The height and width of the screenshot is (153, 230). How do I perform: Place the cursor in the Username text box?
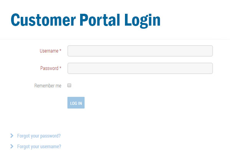pos(140,51)
